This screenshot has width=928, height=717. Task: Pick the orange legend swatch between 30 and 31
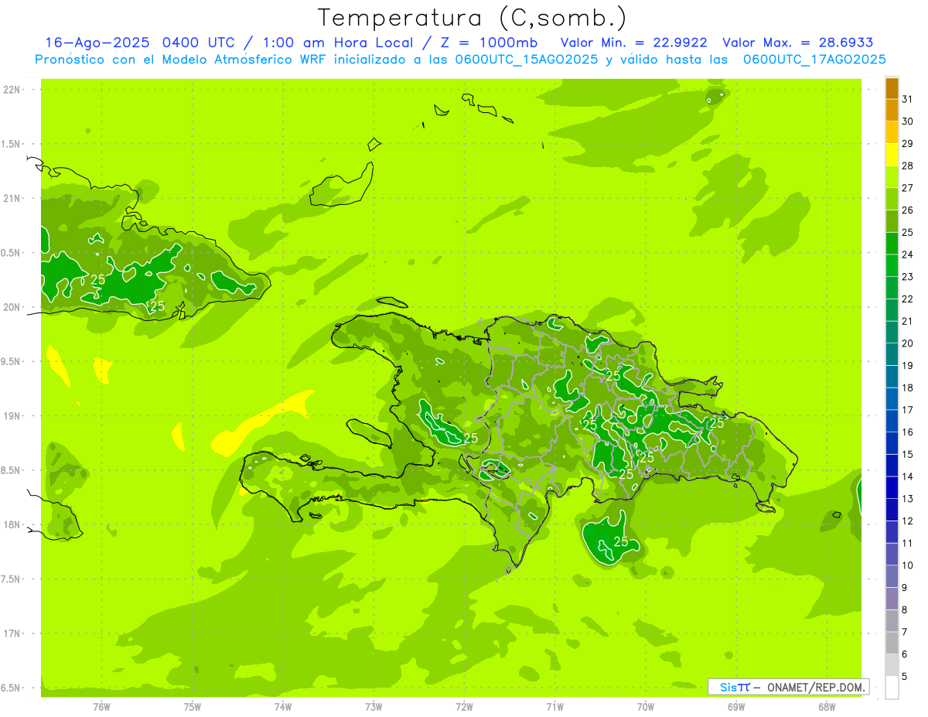(892, 111)
